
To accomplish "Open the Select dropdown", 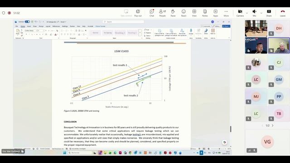I will [x=148, y=36].
